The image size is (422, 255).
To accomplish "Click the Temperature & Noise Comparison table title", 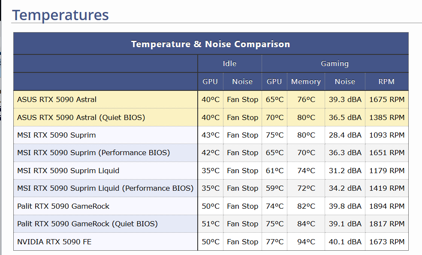I will [x=211, y=44].
